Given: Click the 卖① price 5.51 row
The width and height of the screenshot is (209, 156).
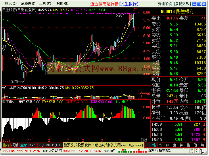Looking at the screenshot, I should 179,46.
